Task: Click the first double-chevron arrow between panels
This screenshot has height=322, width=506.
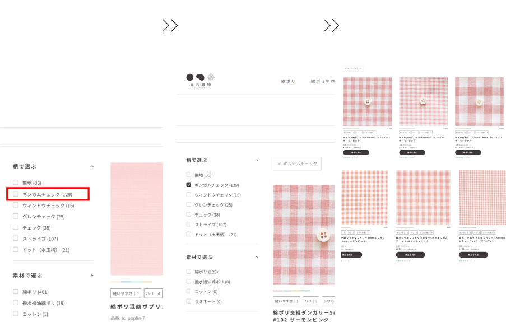Action: tap(170, 26)
